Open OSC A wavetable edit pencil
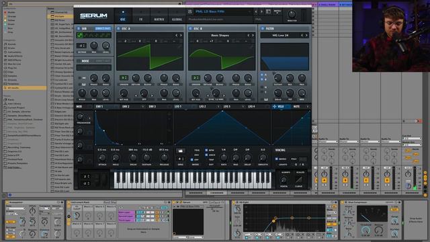Image resolution: width=430 pixels, height=242 pixels. 179,47
